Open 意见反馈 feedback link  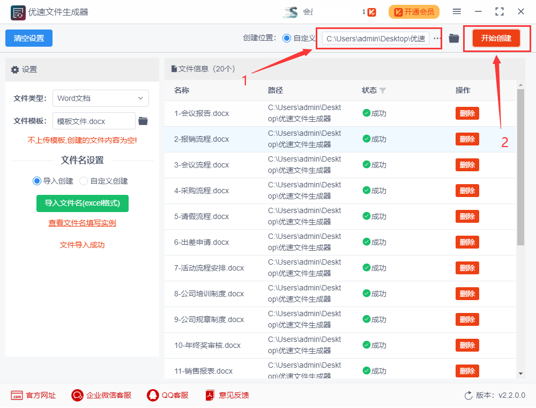(x=227, y=395)
